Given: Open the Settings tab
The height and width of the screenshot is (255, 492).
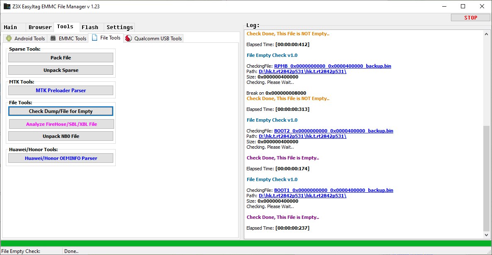Looking at the screenshot, I should (x=120, y=27).
